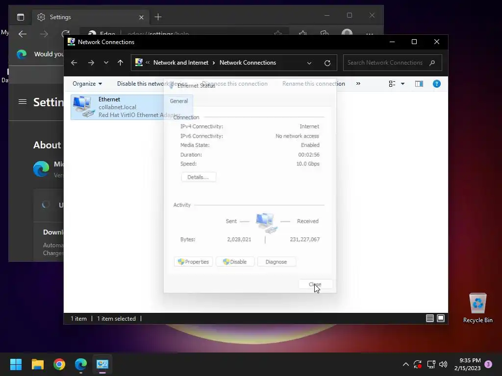Select the Settings tab in Edge
Image resolution: width=502 pixels, height=376 pixels.
91,17
